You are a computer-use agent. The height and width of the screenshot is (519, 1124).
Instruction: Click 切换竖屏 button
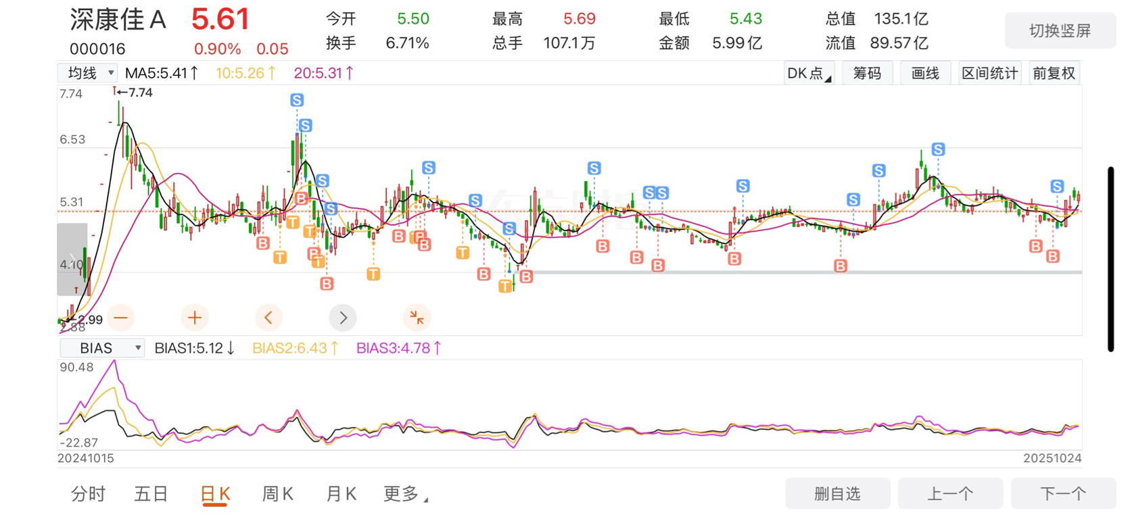pyautogui.click(x=1060, y=30)
